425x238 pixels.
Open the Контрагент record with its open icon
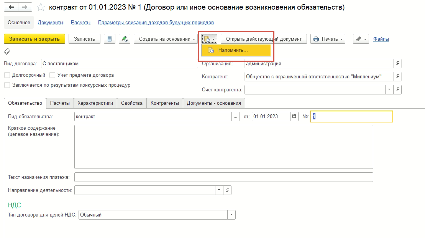click(x=397, y=76)
